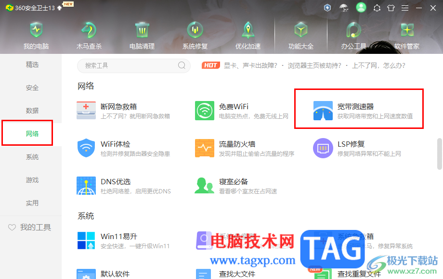
Task: Open link 上不了网,怎么办?
Action: pos(378,65)
